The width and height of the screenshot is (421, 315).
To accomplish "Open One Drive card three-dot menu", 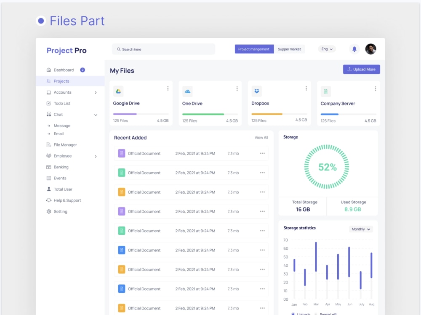I will coord(237,88).
